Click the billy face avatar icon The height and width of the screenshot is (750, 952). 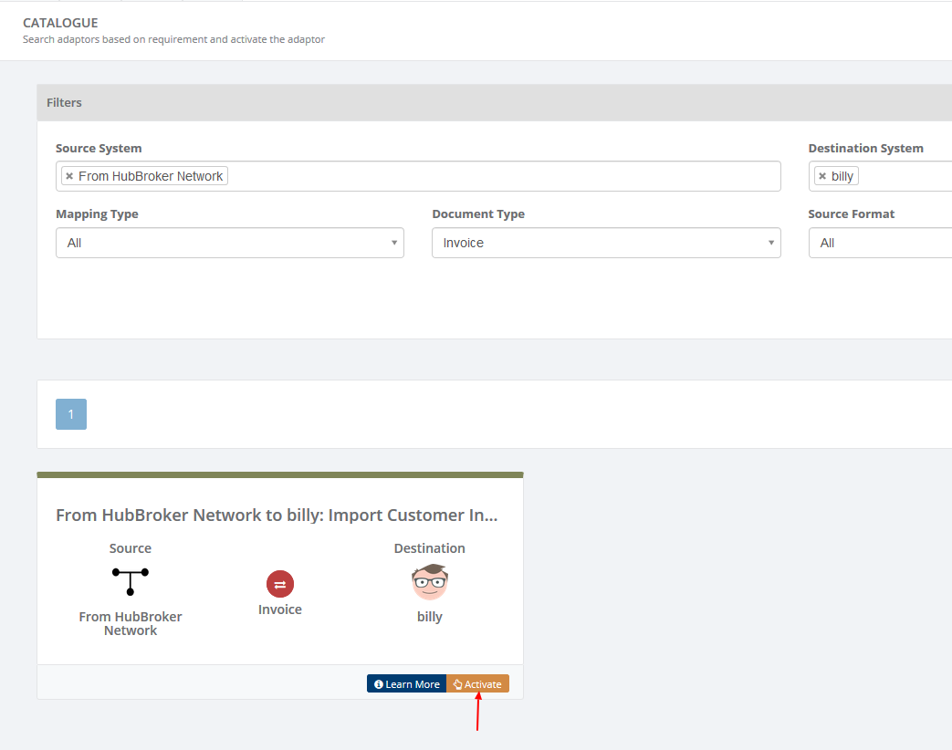430,582
